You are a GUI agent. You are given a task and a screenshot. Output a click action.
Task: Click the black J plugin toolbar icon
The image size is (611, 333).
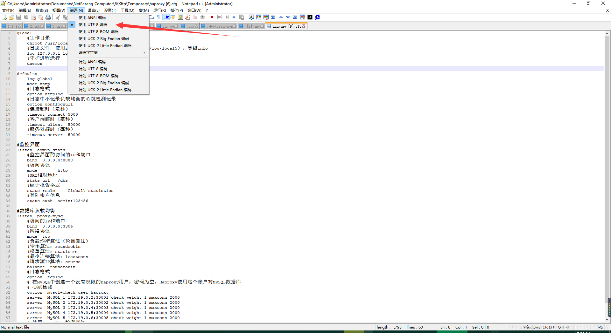310,17
